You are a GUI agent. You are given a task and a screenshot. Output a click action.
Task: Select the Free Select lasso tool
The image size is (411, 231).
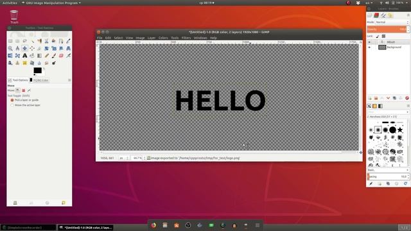(x=24, y=41)
